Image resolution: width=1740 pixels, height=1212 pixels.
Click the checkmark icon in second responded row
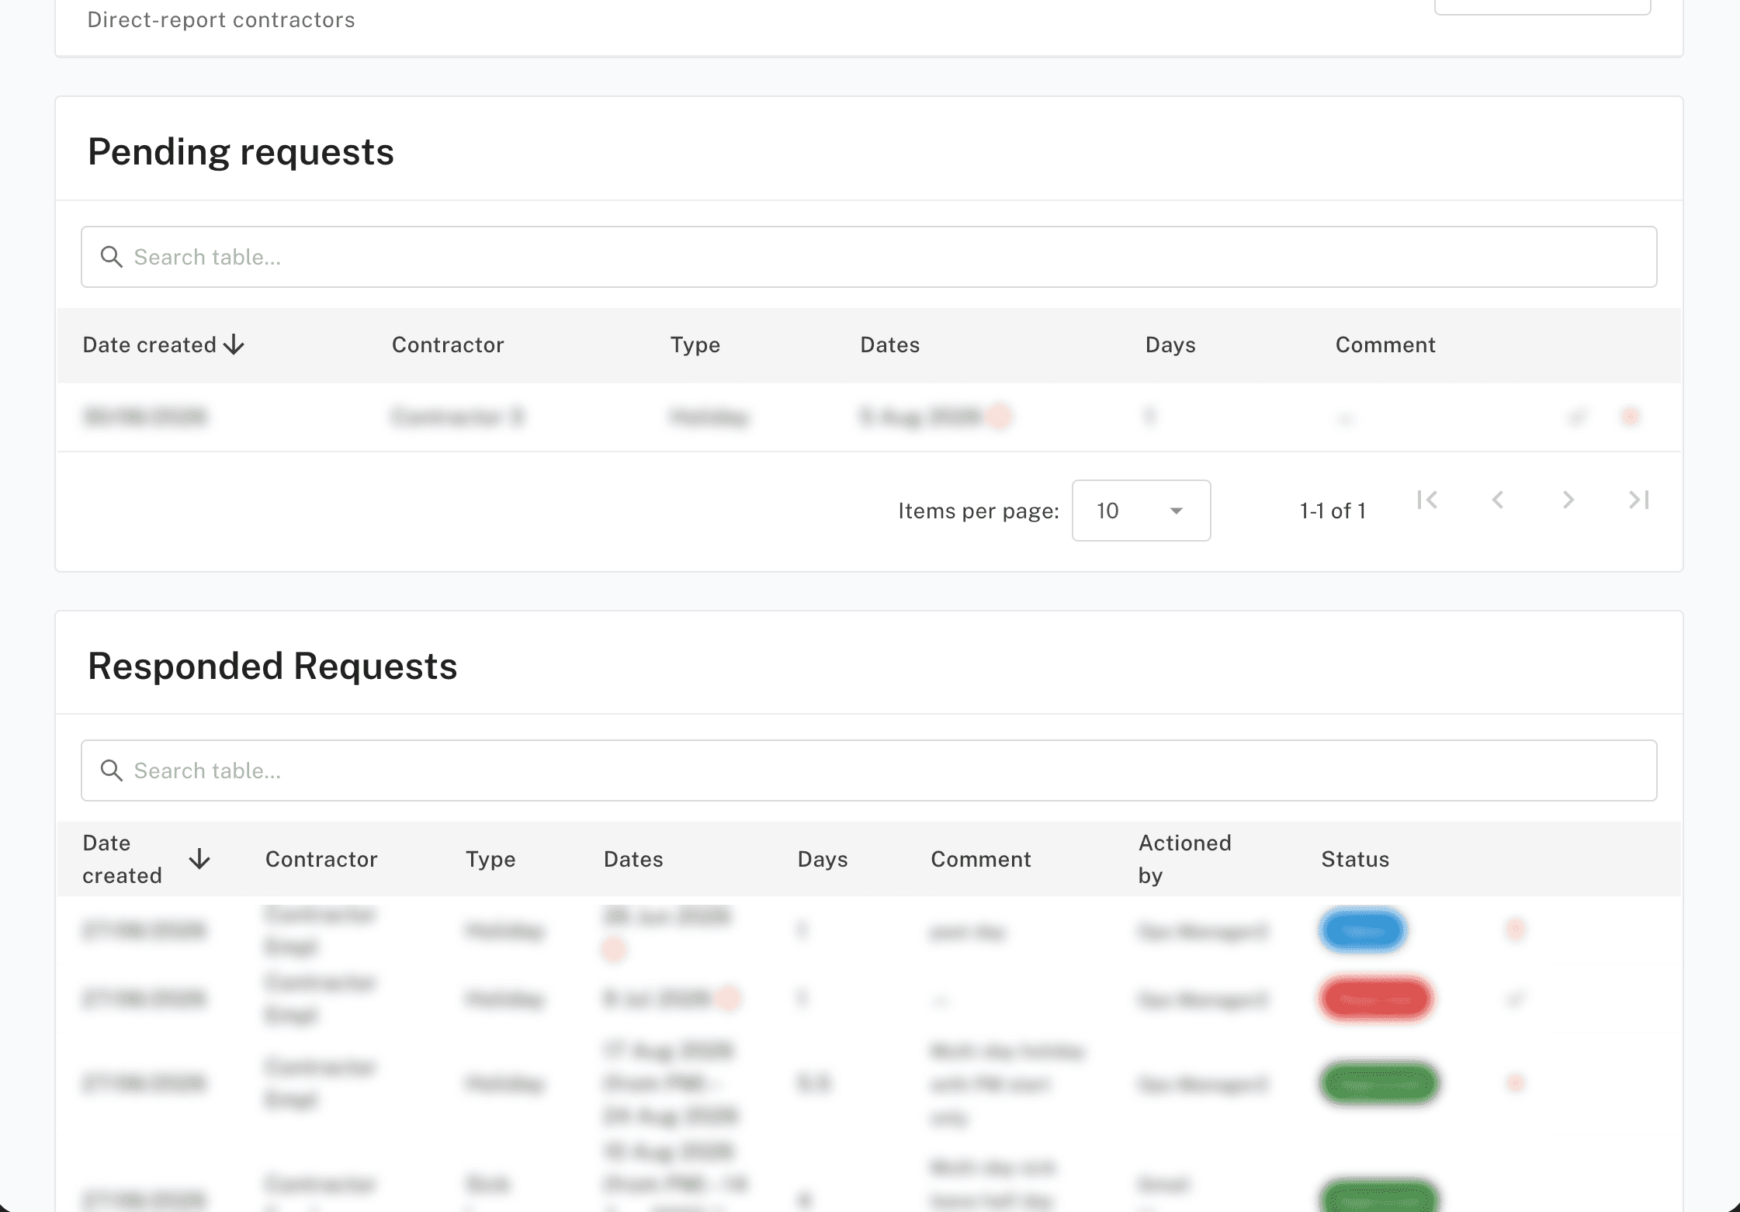pos(1515,999)
